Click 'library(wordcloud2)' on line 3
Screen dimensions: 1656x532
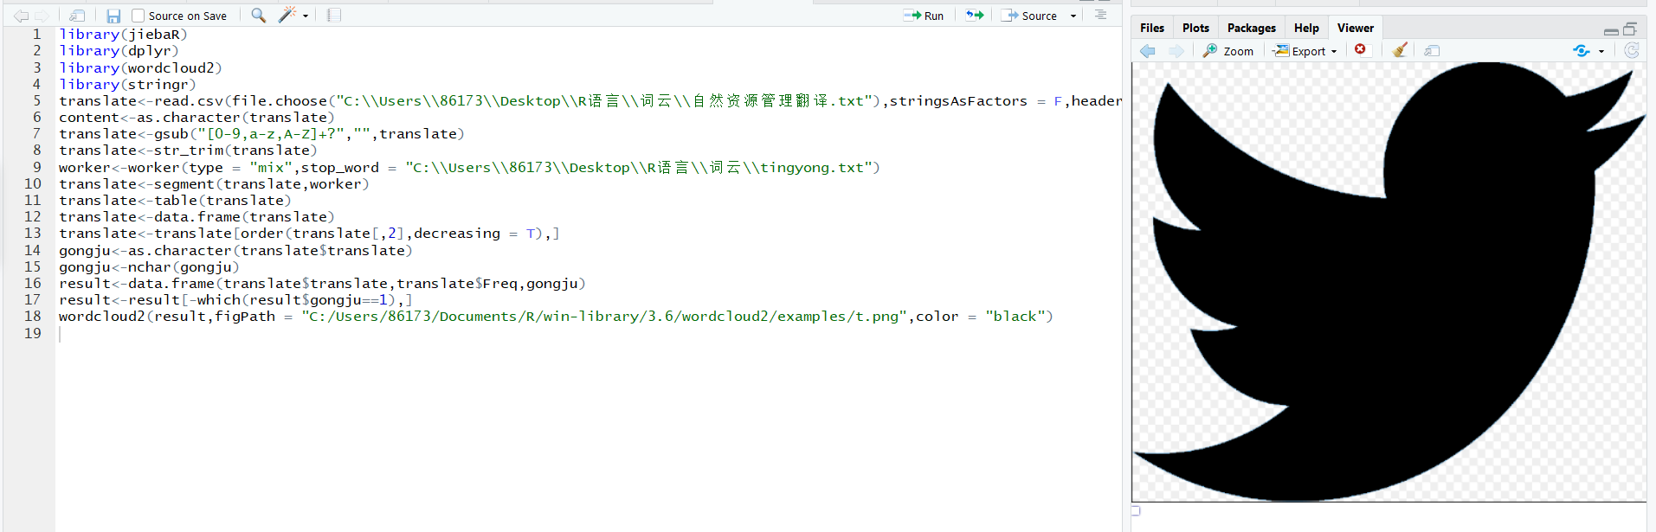pos(140,67)
